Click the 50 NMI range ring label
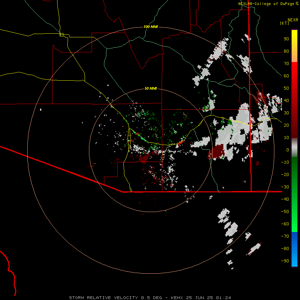 (x=151, y=88)
